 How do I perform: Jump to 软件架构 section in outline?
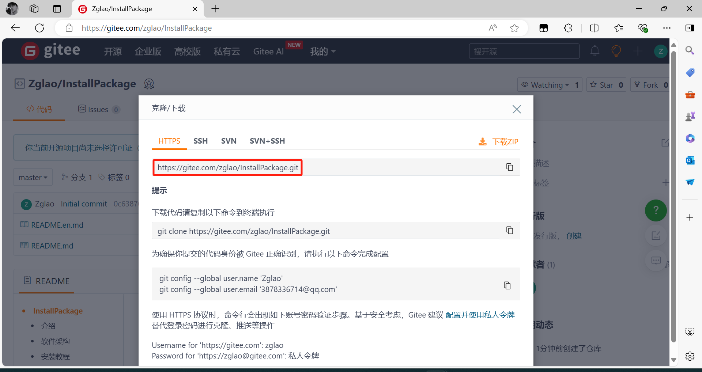point(55,341)
